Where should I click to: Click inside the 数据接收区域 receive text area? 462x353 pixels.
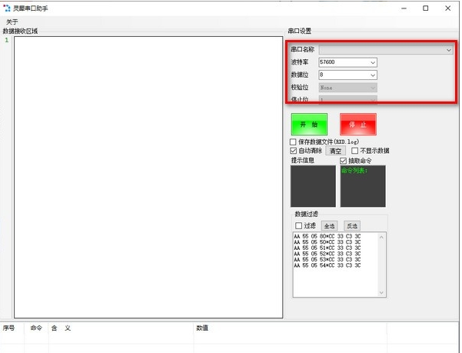146,177
